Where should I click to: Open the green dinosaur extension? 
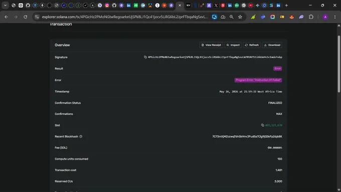tap(253, 17)
